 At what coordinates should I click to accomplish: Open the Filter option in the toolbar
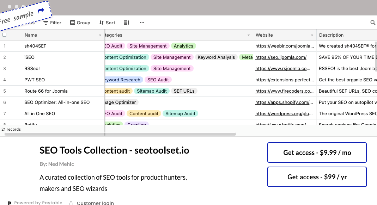point(53,23)
